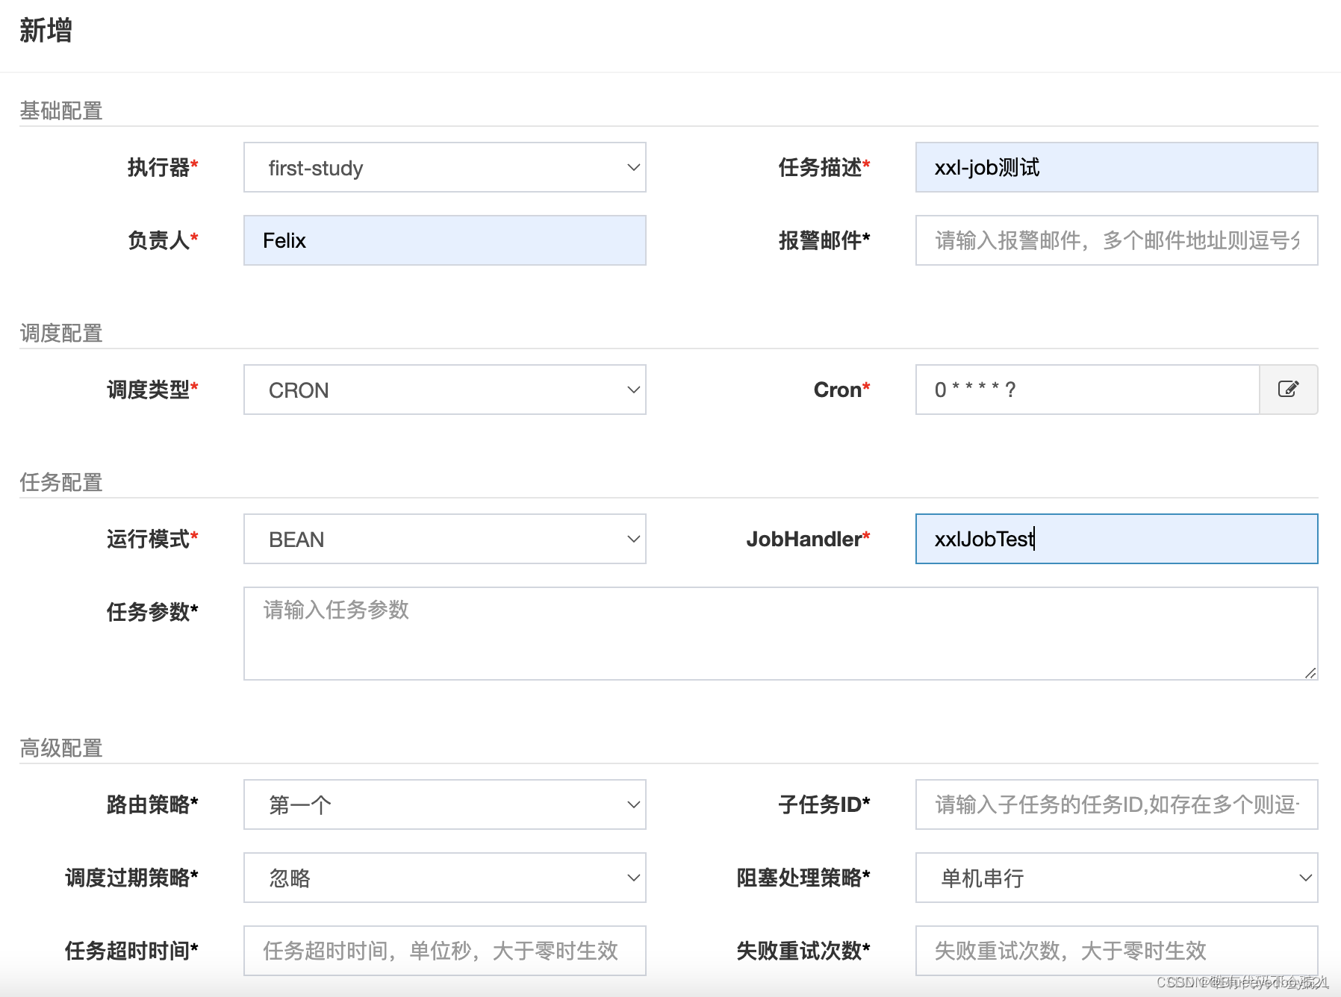The image size is (1341, 997).
Task: Click the 新增 dialog title
Action: tap(46, 31)
